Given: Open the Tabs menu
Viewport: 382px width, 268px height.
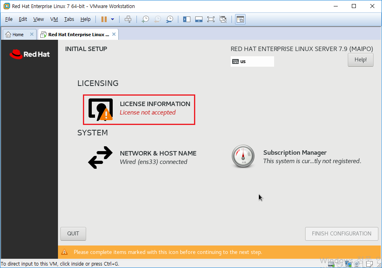Looking at the screenshot, I should [x=69, y=19].
